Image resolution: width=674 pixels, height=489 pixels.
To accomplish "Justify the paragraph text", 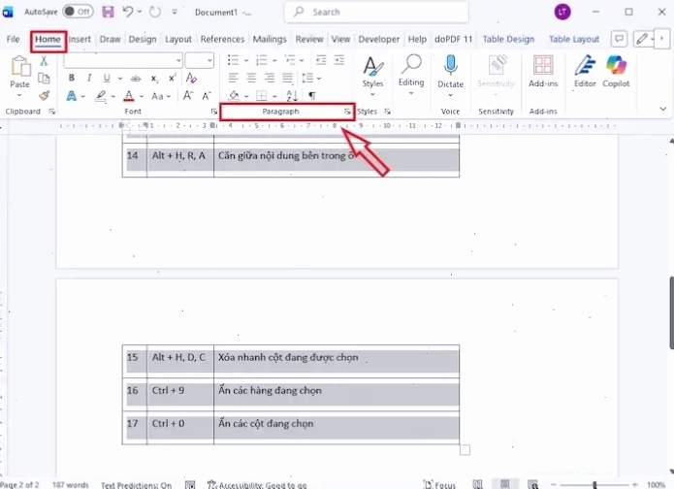I will (287, 78).
